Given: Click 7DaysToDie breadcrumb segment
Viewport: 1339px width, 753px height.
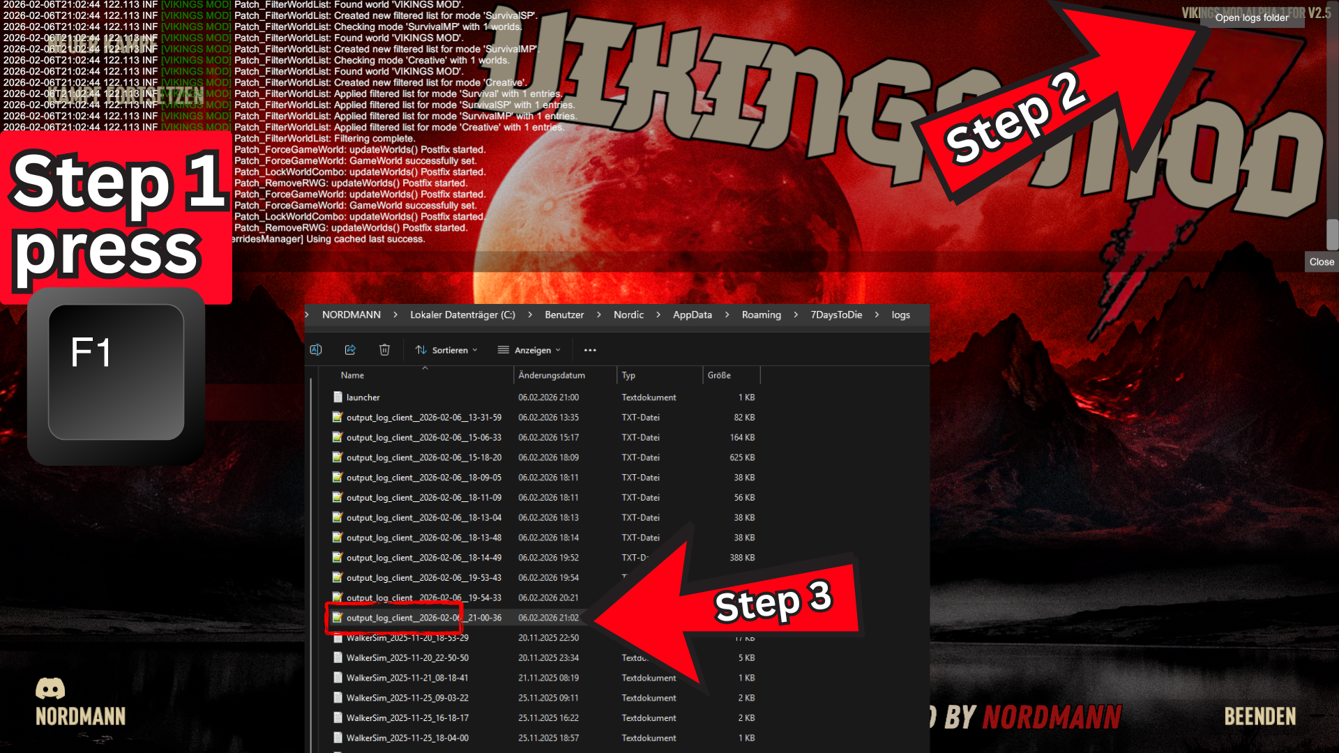Looking at the screenshot, I should click(x=836, y=314).
